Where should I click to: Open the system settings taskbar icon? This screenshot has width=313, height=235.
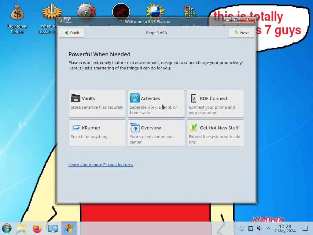click(x=53, y=228)
